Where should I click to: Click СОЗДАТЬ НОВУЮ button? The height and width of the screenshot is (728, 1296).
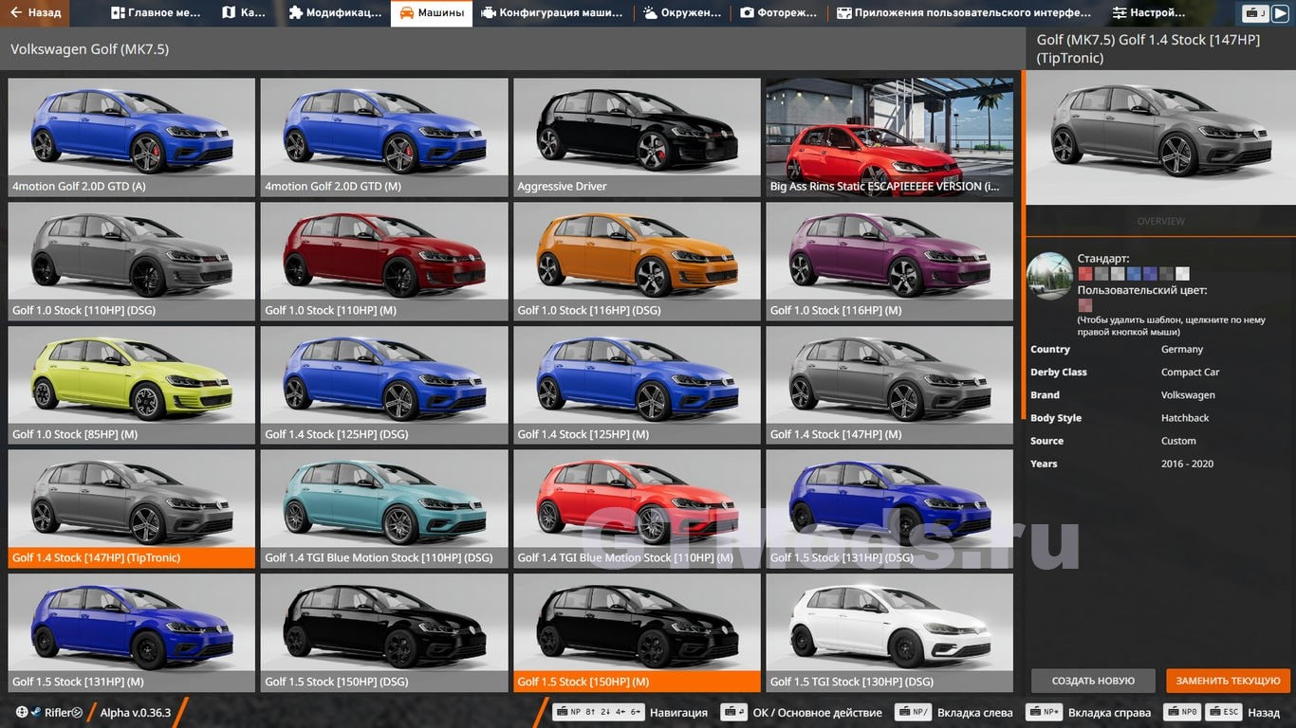(x=1093, y=681)
